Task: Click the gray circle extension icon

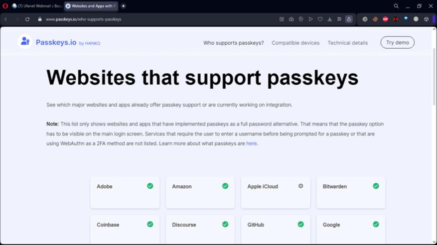Action: pyautogui.click(x=416, y=19)
